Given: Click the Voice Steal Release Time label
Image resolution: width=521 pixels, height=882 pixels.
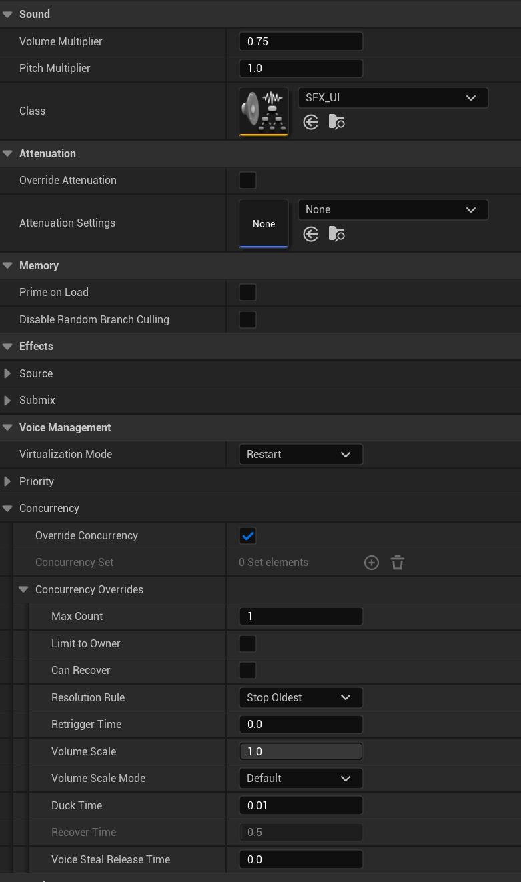Looking at the screenshot, I should [111, 859].
